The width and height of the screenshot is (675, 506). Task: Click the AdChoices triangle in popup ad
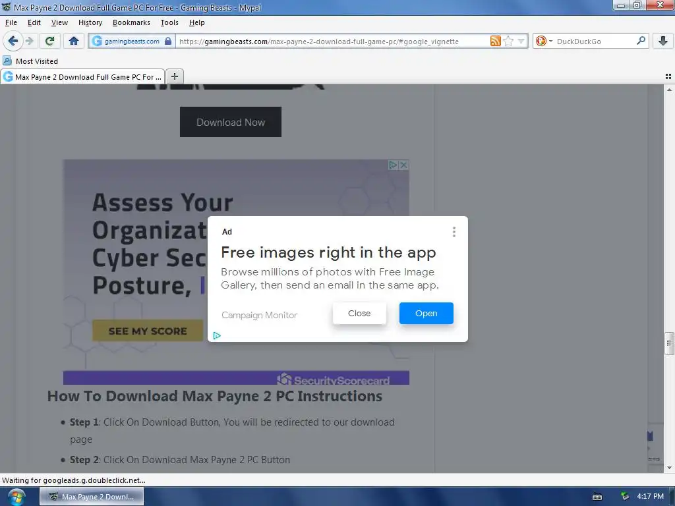coord(217,335)
